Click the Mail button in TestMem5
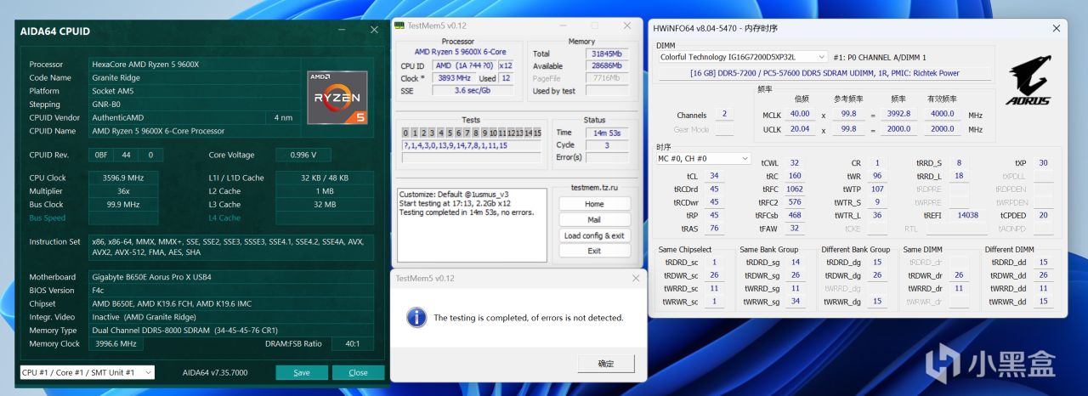 coord(594,220)
